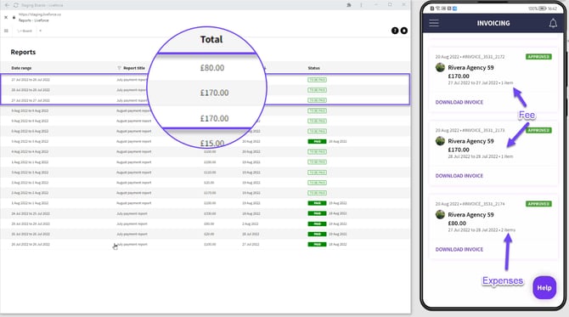Reload the page with the refresh icon

click(16, 5)
